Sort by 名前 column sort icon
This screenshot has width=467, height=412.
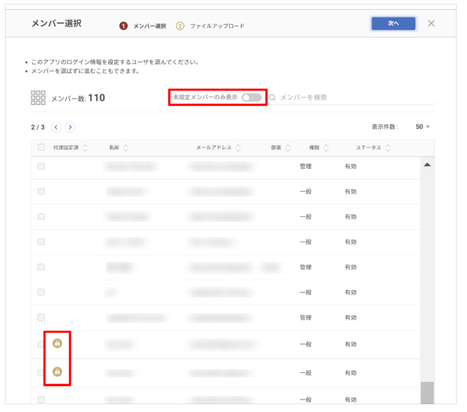tap(126, 148)
